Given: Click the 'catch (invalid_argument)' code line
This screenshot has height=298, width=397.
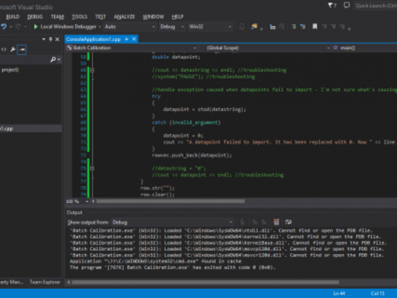Looking at the screenshot, I should click(186, 123).
